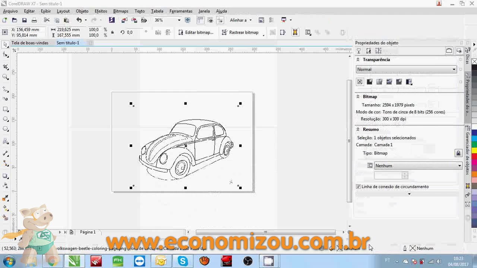Click the Página 1 page tab
The width and height of the screenshot is (477, 268).
click(x=88, y=232)
